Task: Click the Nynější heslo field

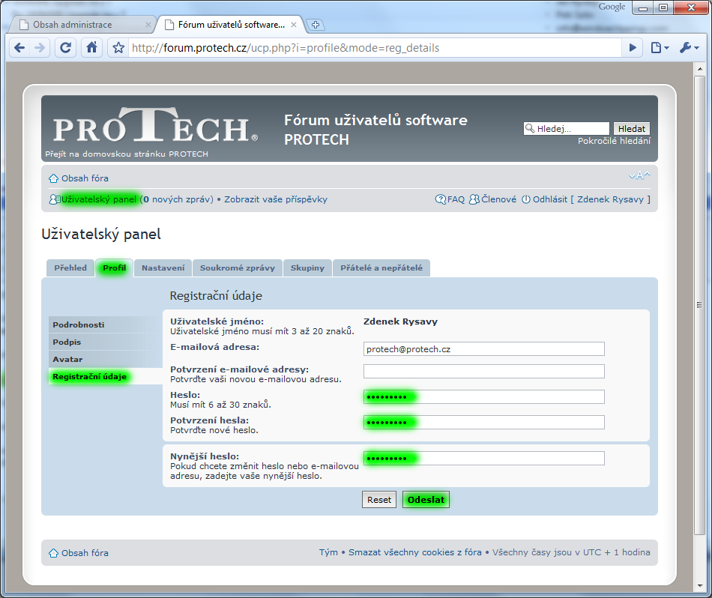Action: 483,458
